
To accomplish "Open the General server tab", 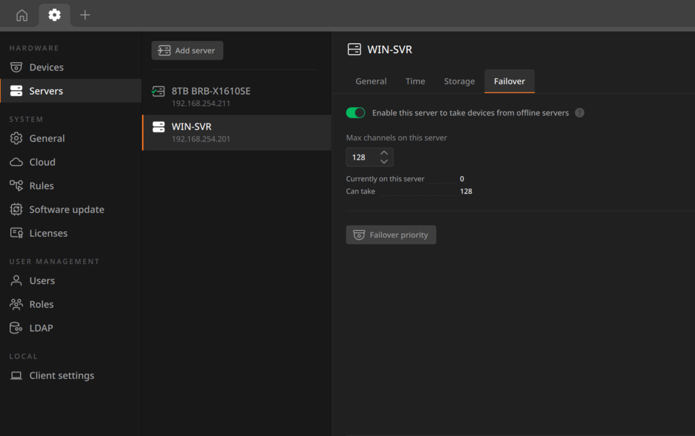I will click(371, 81).
